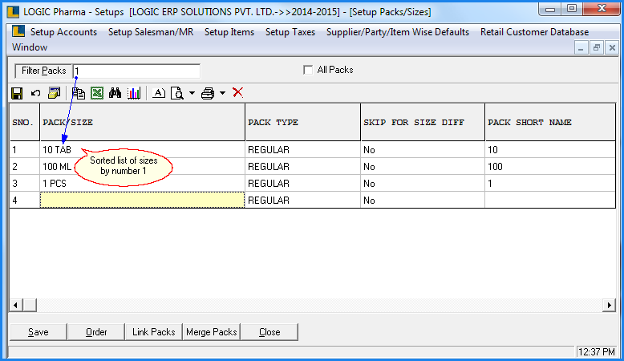This screenshot has width=624, height=361.
Task: Click the horizontal scrollbar left arrow
Action: pos(15,306)
